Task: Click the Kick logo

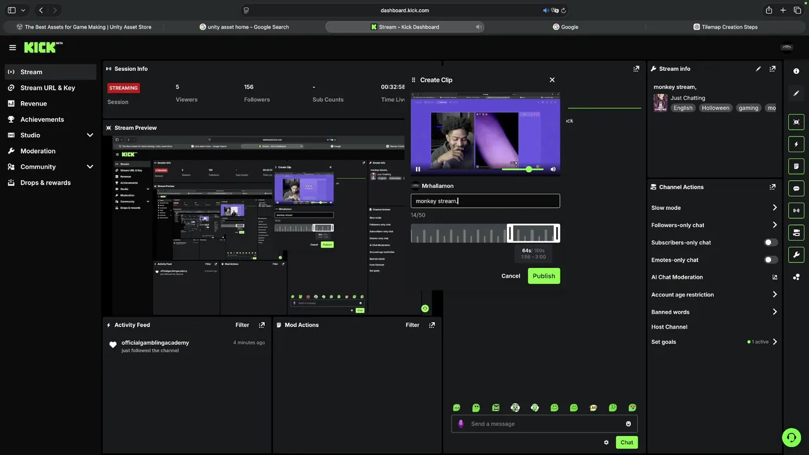Action: coord(43,47)
